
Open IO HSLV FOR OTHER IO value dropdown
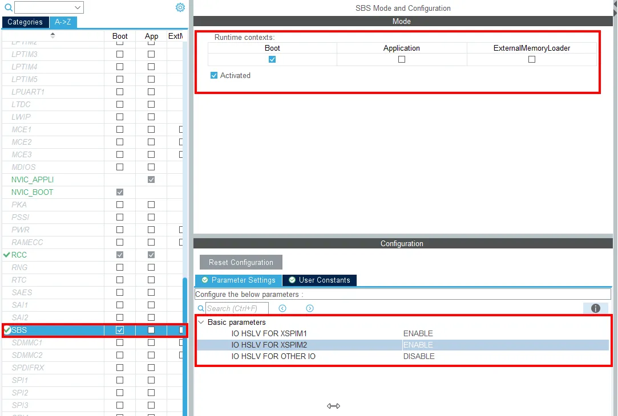(505, 356)
